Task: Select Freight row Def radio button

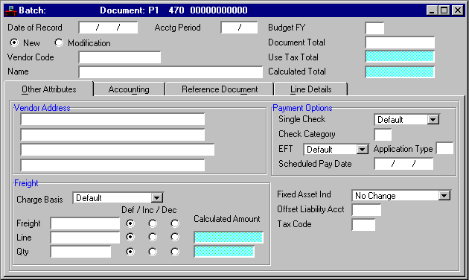Action: coord(130,223)
